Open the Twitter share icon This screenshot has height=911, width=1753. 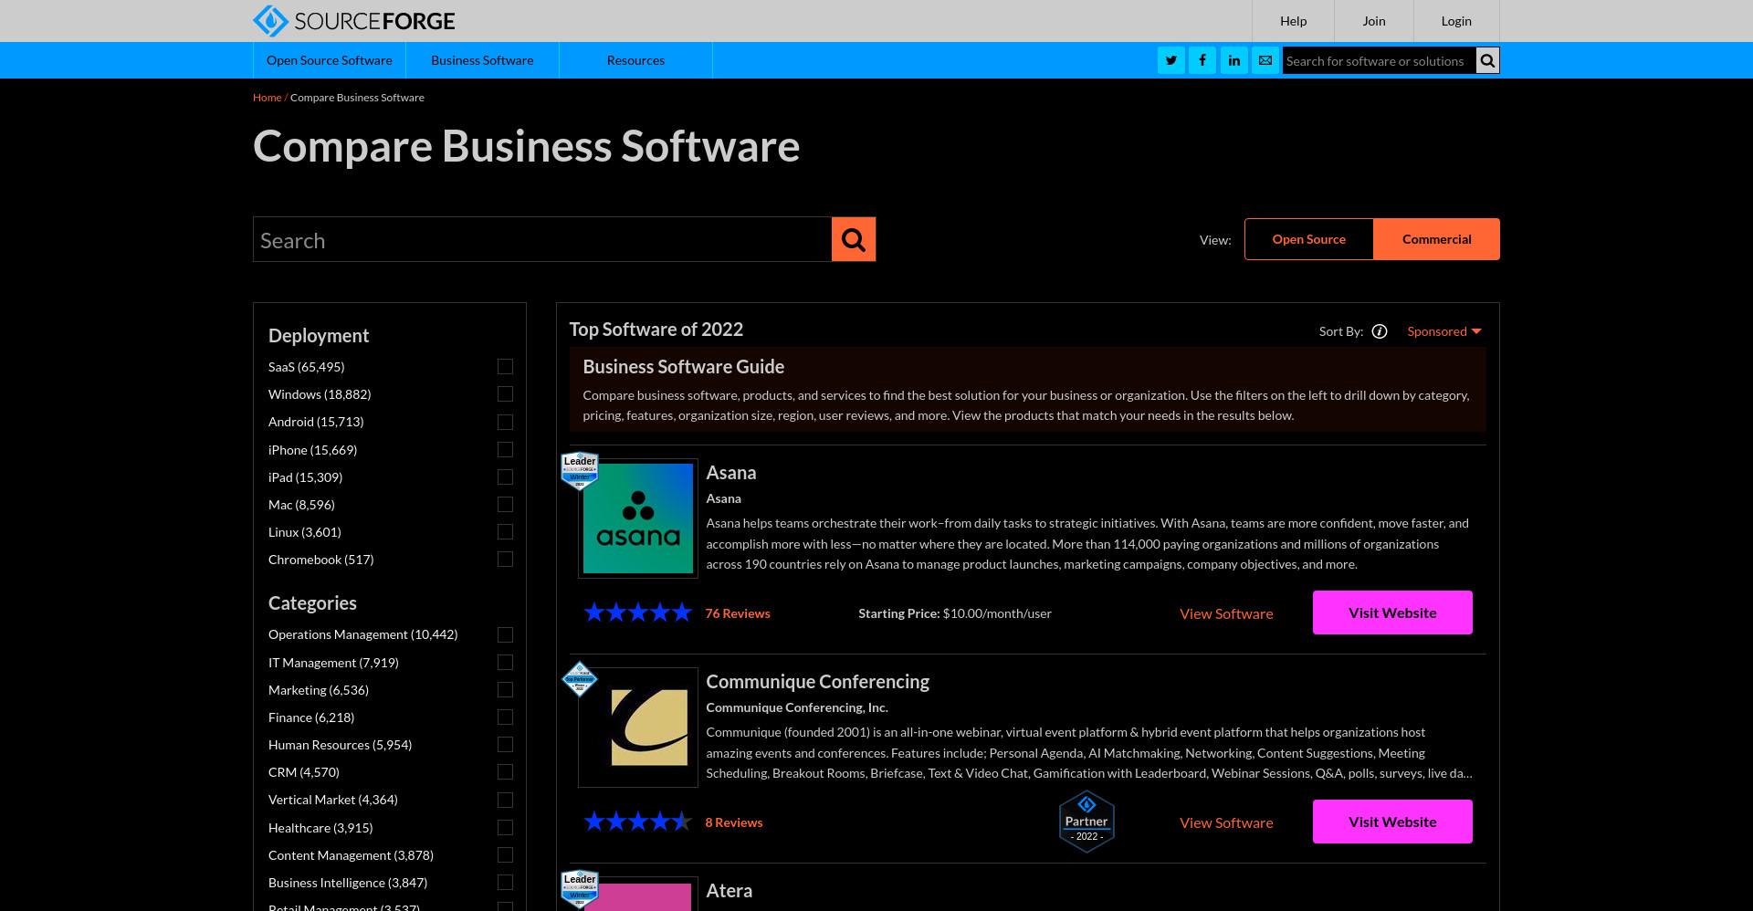click(x=1171, y=60)
